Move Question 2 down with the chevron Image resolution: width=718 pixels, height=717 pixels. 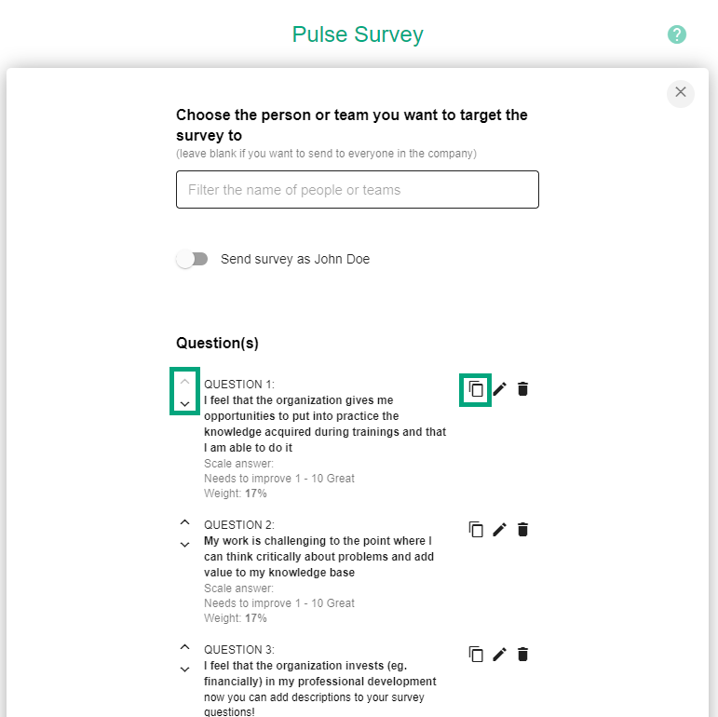(x=184, y=545)
